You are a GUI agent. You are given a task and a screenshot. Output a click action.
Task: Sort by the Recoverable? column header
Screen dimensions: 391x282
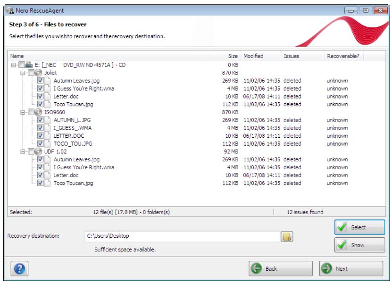coord(344,56)
